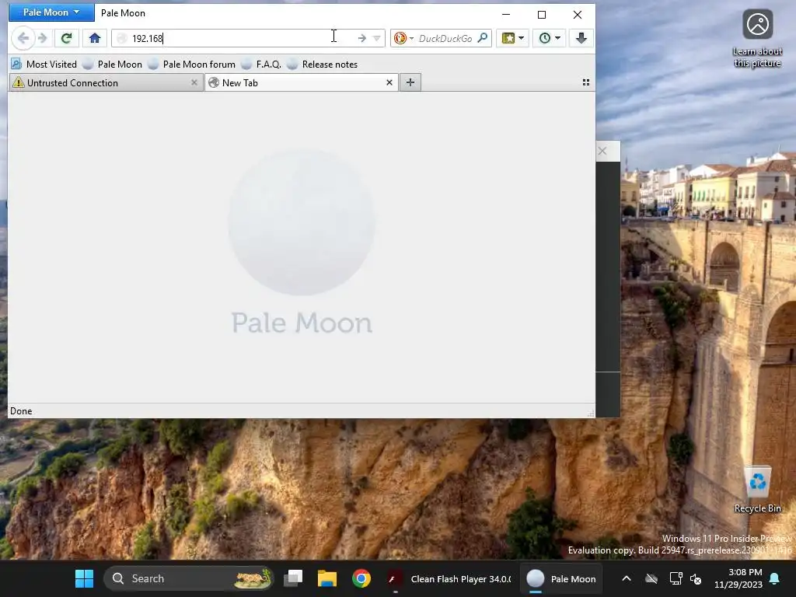Expand the address bar history dropdown
Image resolution: width=796 pixels, height=597 pixels.
[x=377, y=38]
